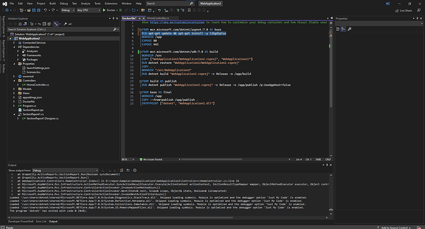The width and height of the screenshot is (425, 229).
Task: Click Clear All icon in Output toolbar
Action: click(x=121, y=170)
